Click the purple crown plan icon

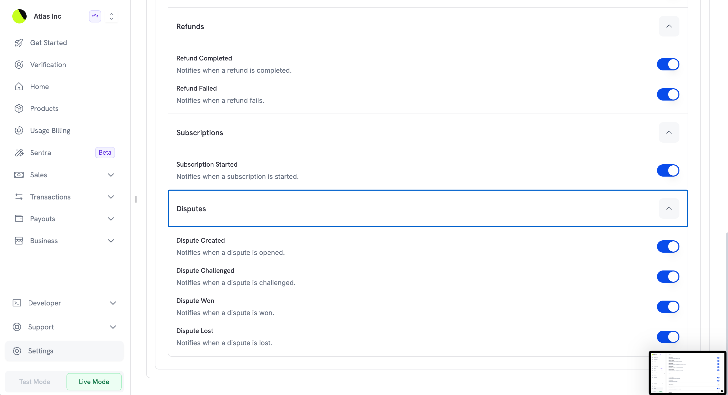[95, 16]
